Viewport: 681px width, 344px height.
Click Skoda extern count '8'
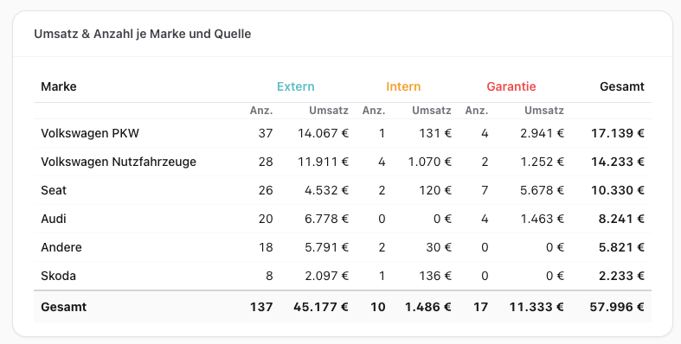click(269, 276)
